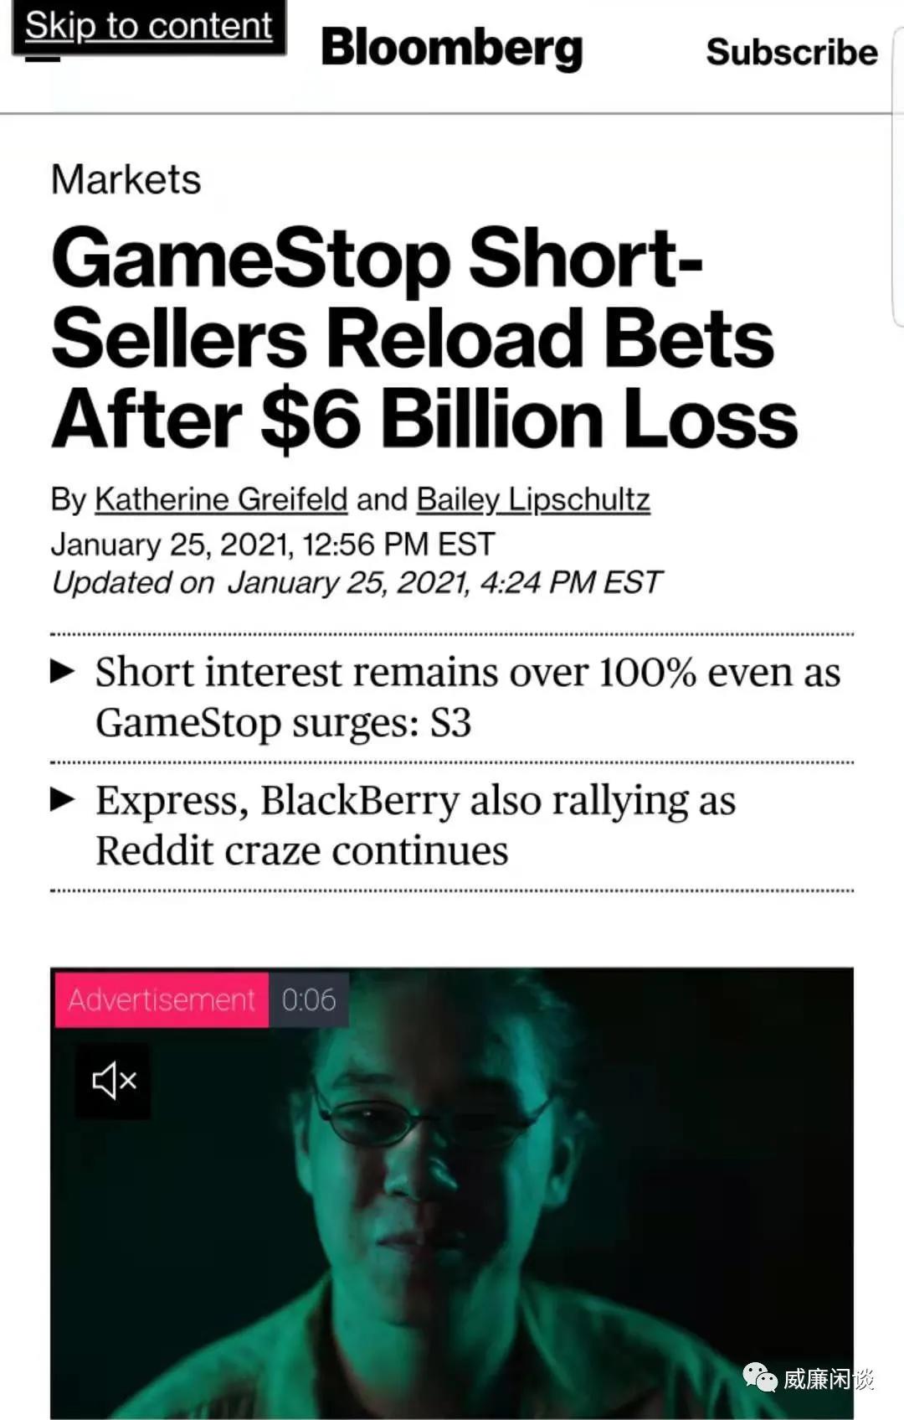Open author Katherine Greifeld's page
This screenshot has height=1420, width=904.
coord(221,499)
